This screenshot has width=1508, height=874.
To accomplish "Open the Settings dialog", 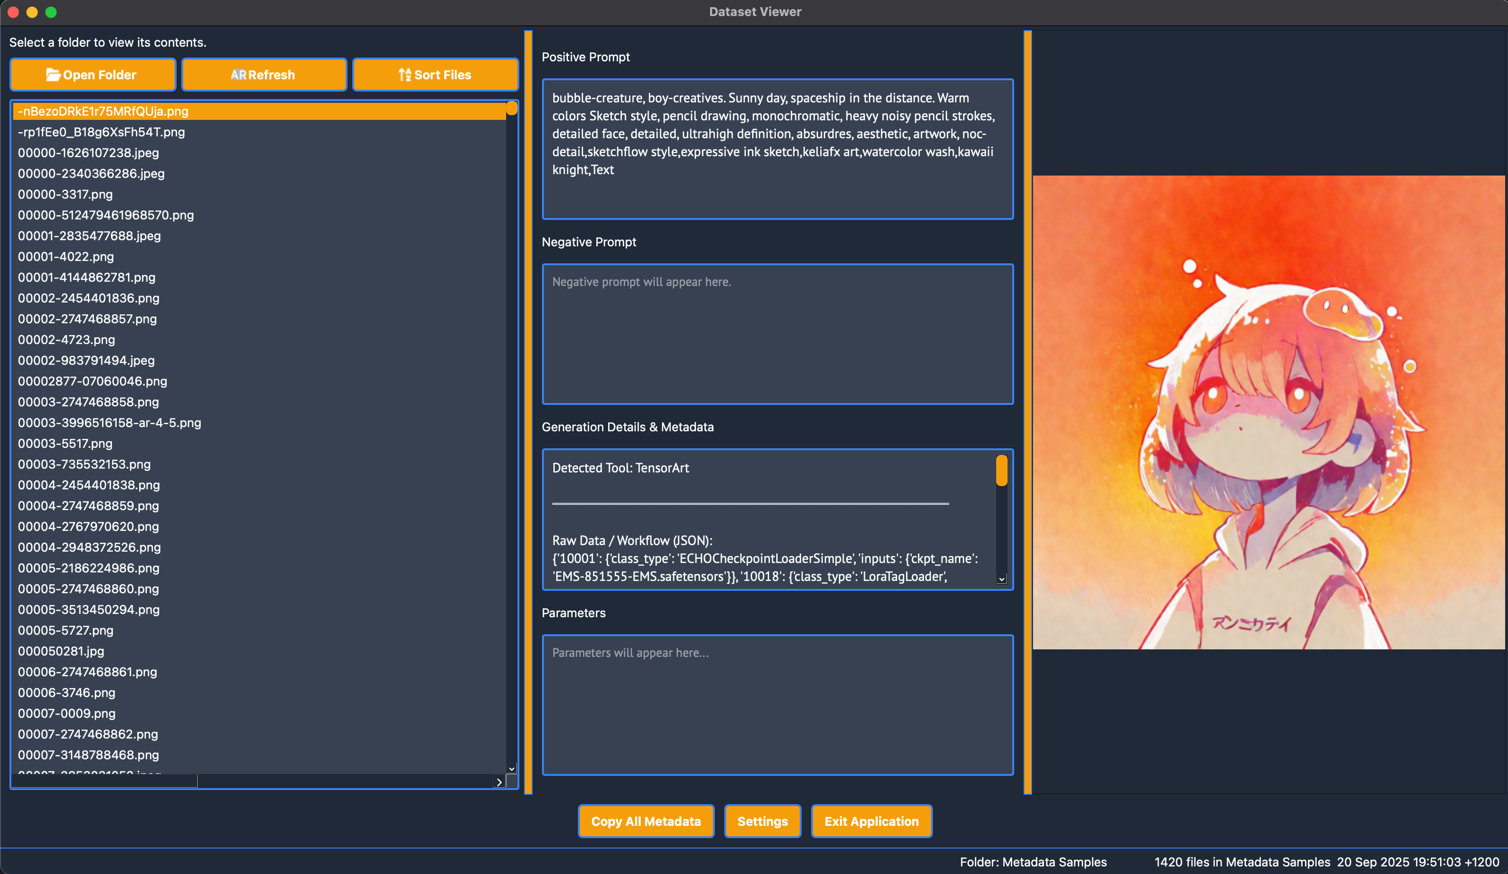I will click(762, 821).
